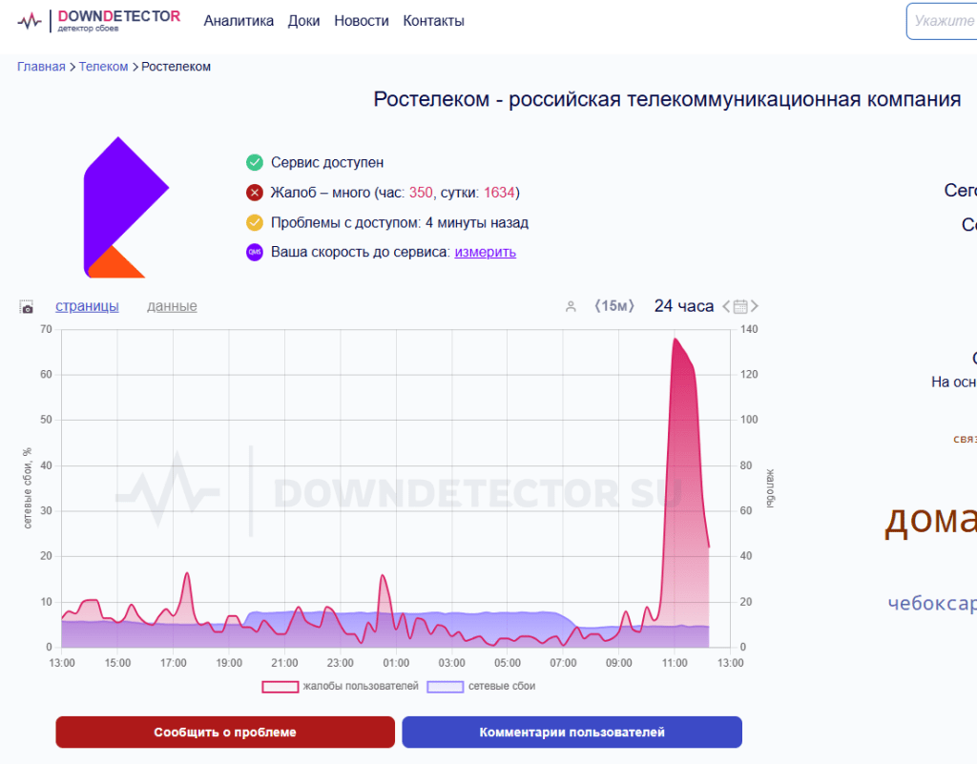The width and height of the screenshot is (977, 764).
Task: Click the red complaints cross icon
Action: (254, 193)
